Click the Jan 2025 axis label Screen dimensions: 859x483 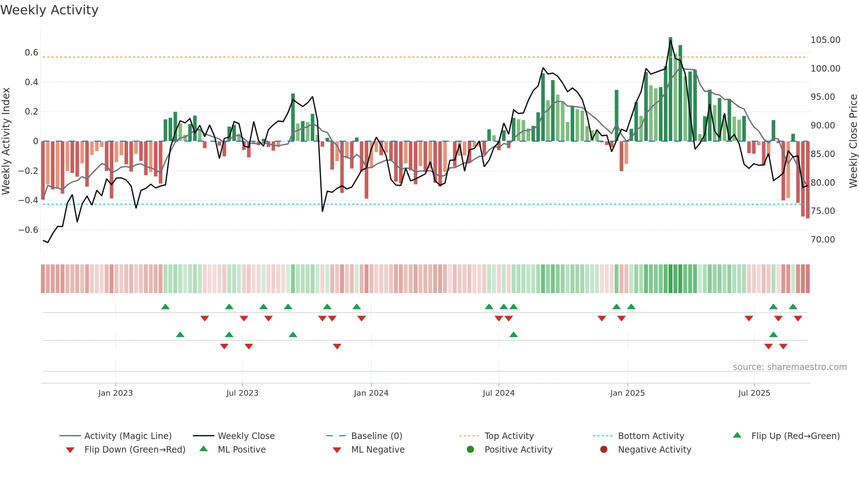627,393
